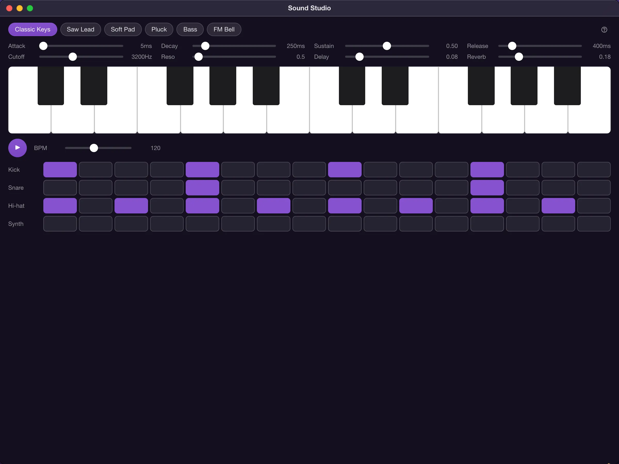619x464 pixels.
Task: Play the last black piano key
Action: (567, 86)
